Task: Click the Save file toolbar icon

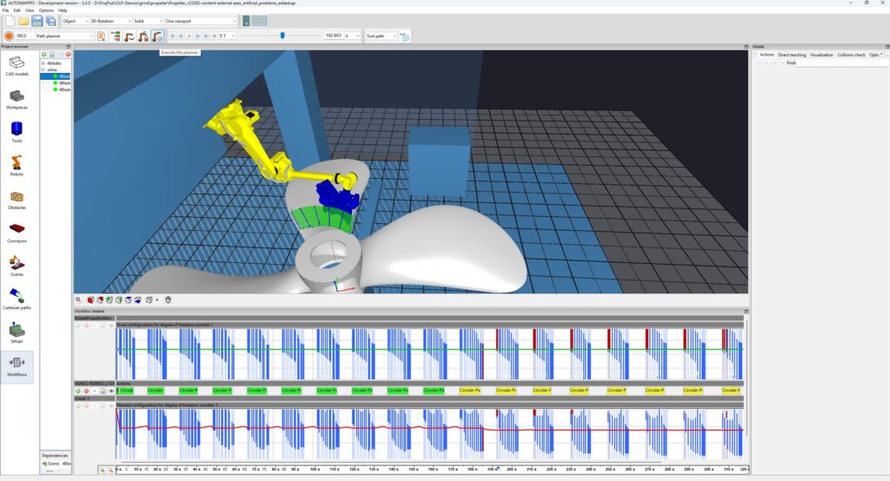Action: click(37, 21)
